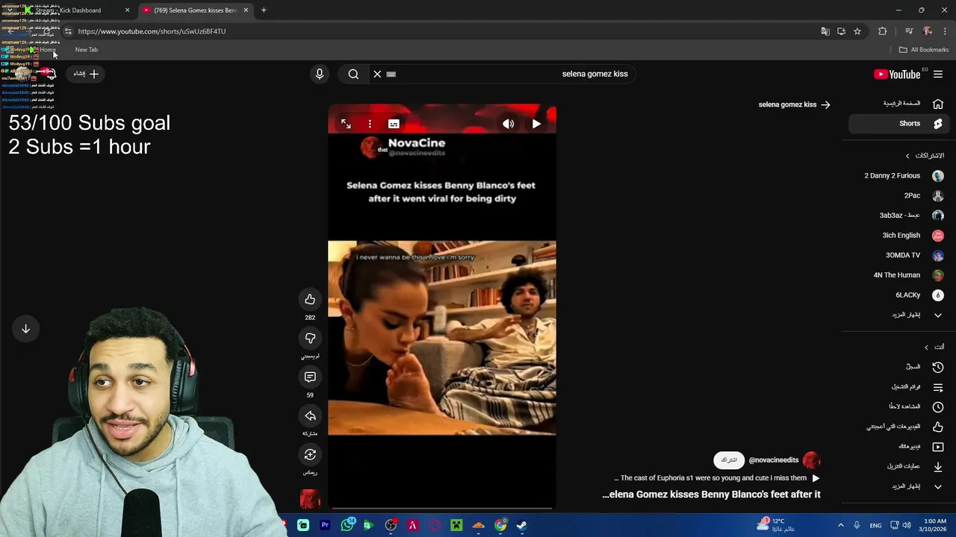
Task: Open YouTube notifications bell
Action: click(50, 74)
